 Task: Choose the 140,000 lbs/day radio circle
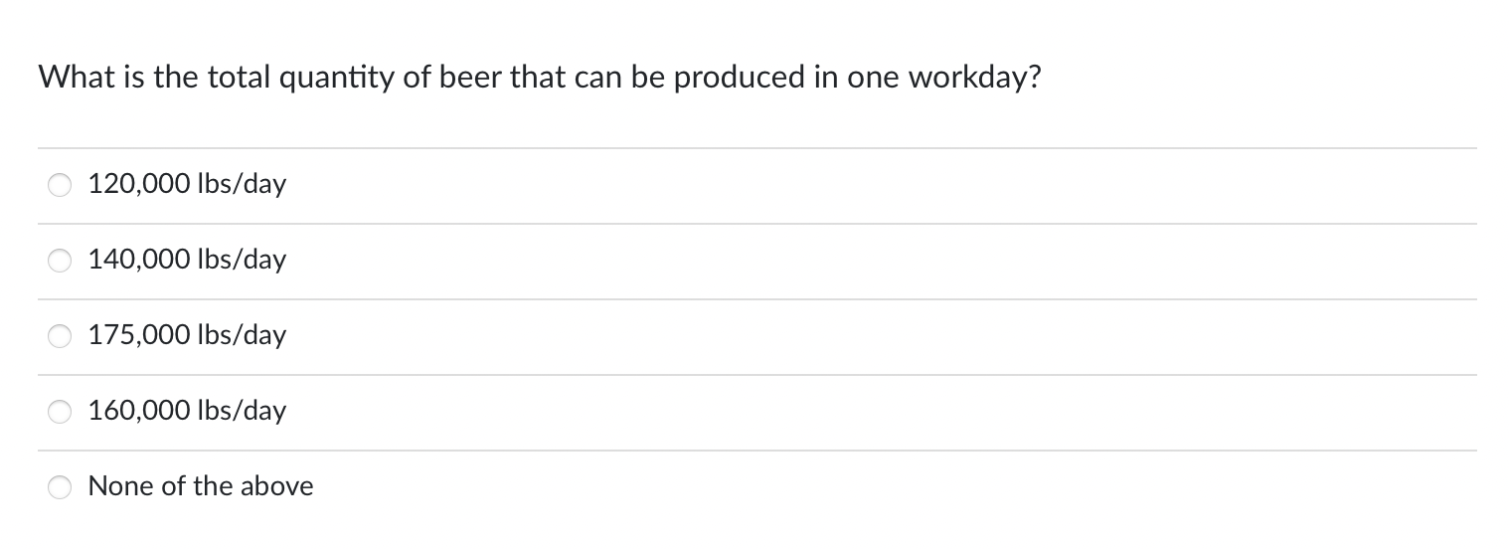[61, 261]
